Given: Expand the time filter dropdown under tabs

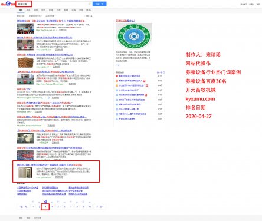Looking at the screenshot, I should pyautogui.click(x=21, y=16).
